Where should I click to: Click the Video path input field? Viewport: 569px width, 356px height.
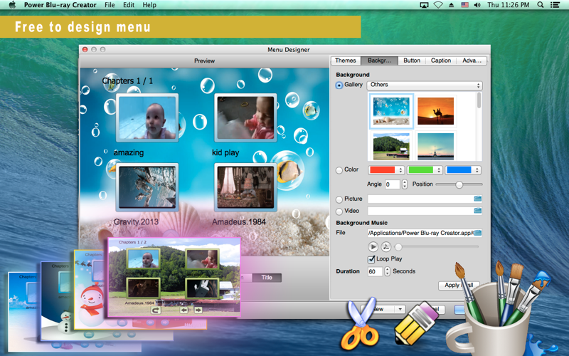420,211
